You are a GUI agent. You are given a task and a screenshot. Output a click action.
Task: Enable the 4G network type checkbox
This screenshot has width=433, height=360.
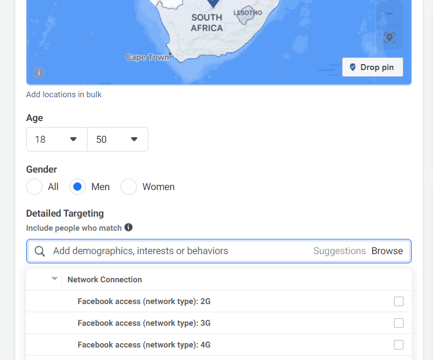[x=398, y=345]
